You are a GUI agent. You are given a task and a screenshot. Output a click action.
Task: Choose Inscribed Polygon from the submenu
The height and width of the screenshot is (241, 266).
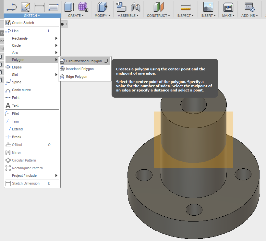80,69
